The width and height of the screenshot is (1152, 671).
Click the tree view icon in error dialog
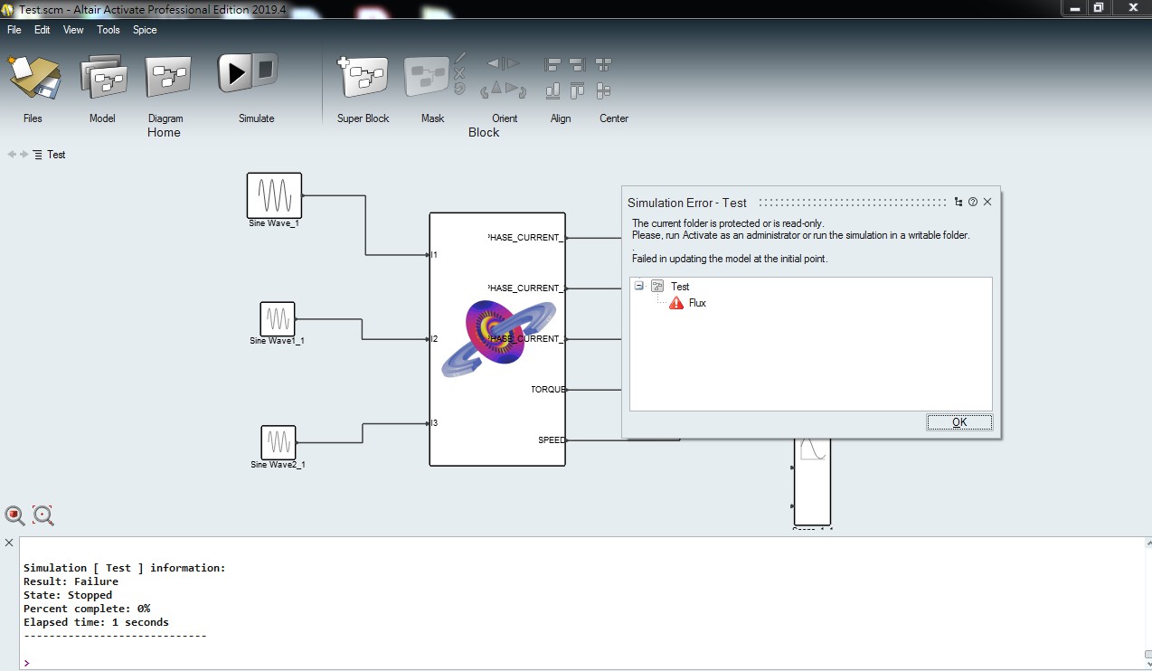coord(958,203)
